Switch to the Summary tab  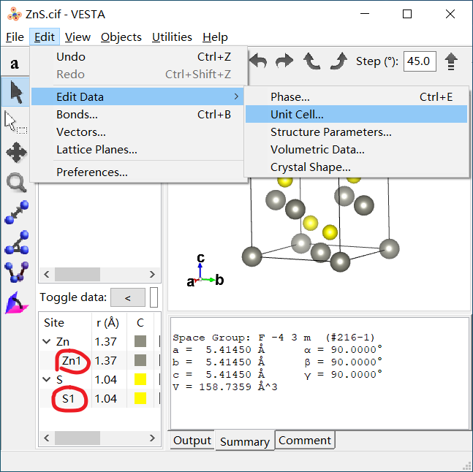point(245,441)
